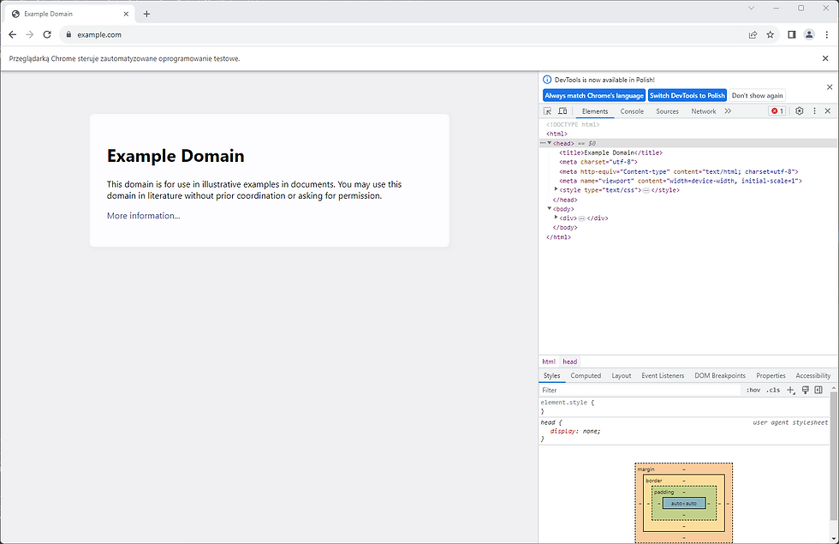Viewport: 839px width, 544px height.
Task: Open the Computed styles tab
Action: [x=586, y=376]
